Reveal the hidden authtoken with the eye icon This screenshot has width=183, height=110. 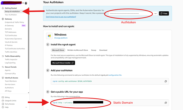pyautogui.click(x=155, y=13)
